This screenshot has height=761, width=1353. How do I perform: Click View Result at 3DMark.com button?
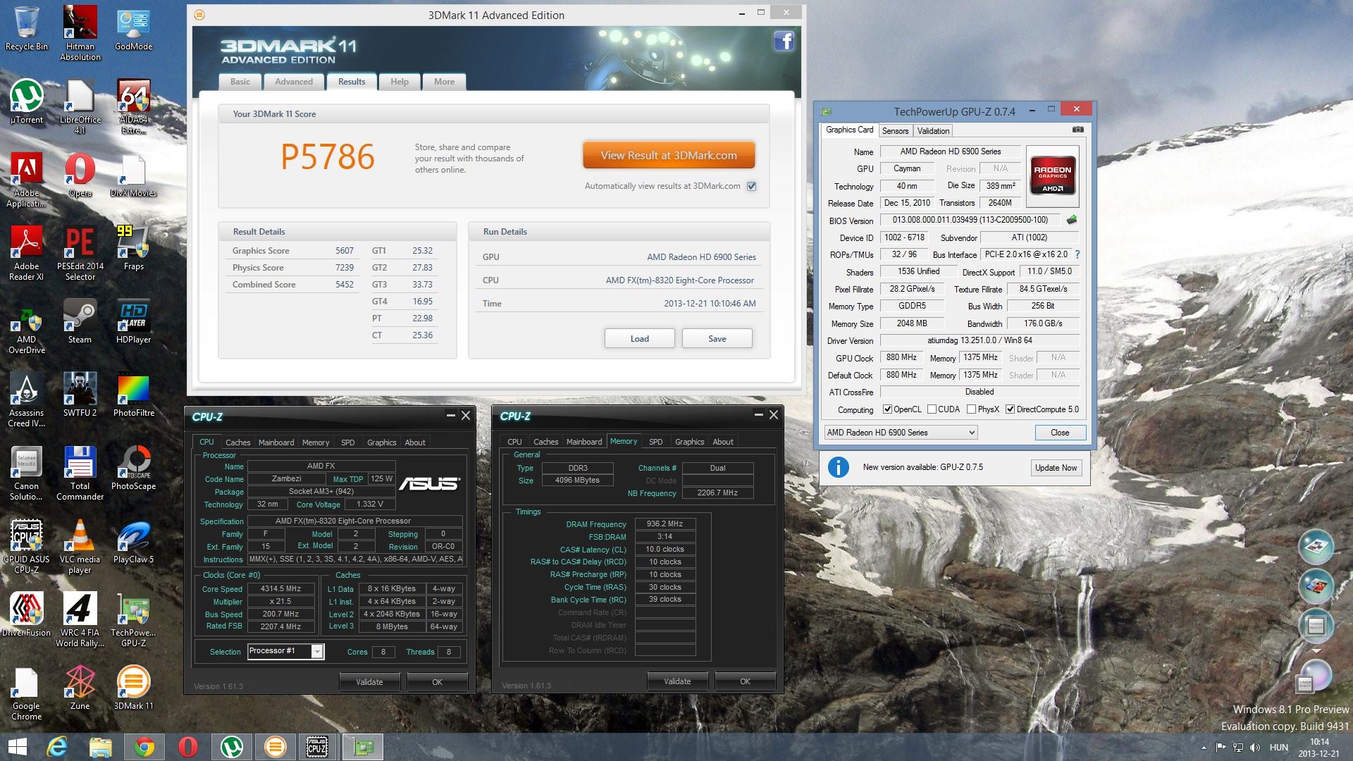pyautogui.click(x=668, y=156)
